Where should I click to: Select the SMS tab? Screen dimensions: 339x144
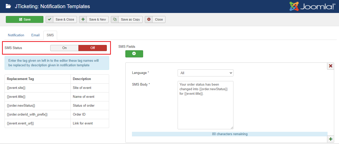tap(50, 35)
